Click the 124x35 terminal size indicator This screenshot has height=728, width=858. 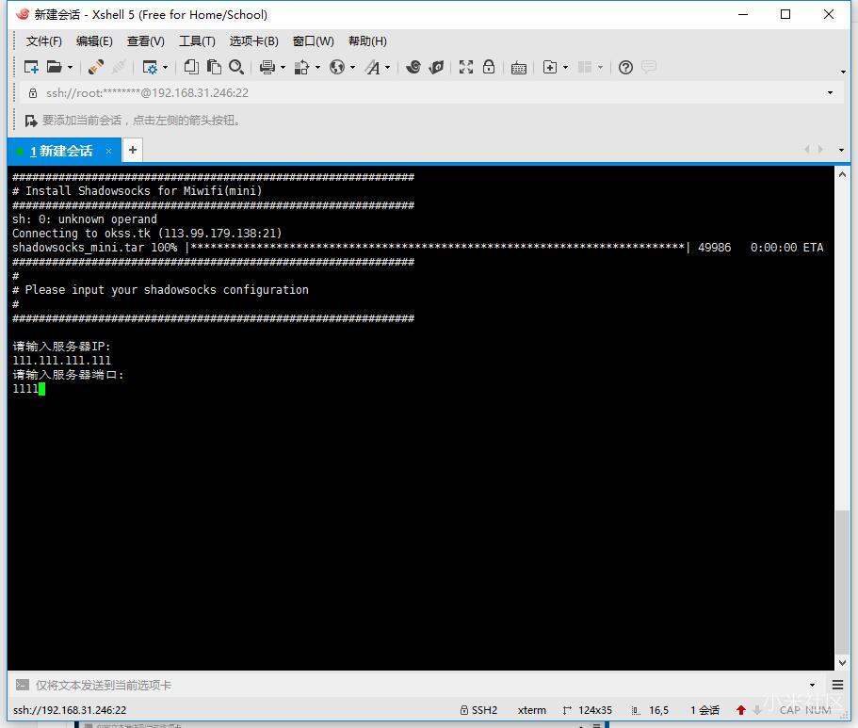pyautogui.click(x=587, y=710)
